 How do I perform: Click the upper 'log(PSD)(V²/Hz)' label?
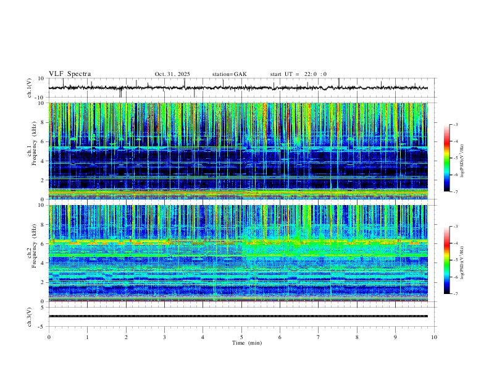coord(462,161)
